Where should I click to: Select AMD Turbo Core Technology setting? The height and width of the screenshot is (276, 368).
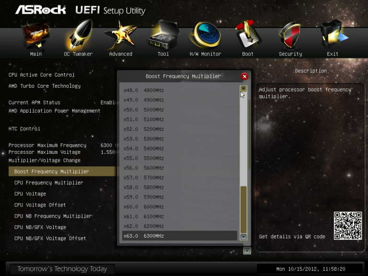point(45,86)
